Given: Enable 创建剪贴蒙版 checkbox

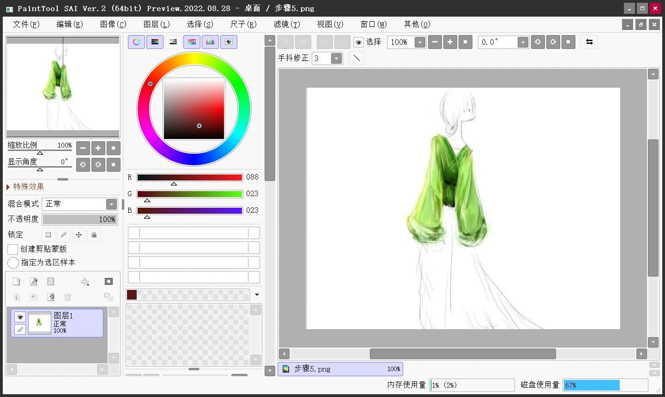Looking at the screenshot, I should (x=13, y=249).
